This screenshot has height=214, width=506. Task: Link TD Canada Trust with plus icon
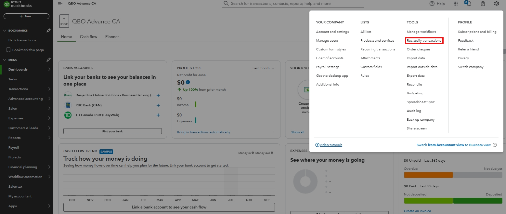tap(158, 115)
